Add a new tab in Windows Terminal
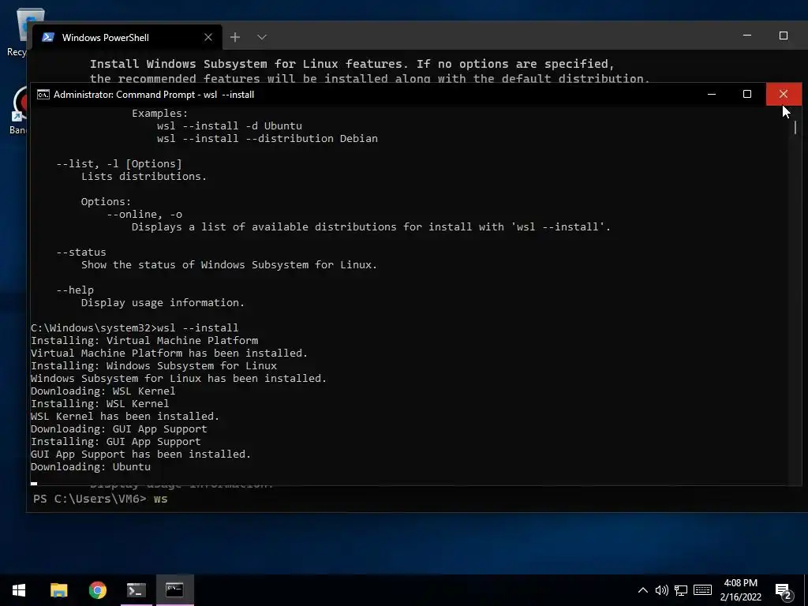This screenshot has height=606, width=808. coord(235,37)
